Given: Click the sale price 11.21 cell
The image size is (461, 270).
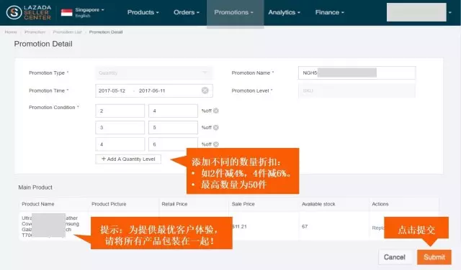Looking at the screenshot, I should coord(240,227).
